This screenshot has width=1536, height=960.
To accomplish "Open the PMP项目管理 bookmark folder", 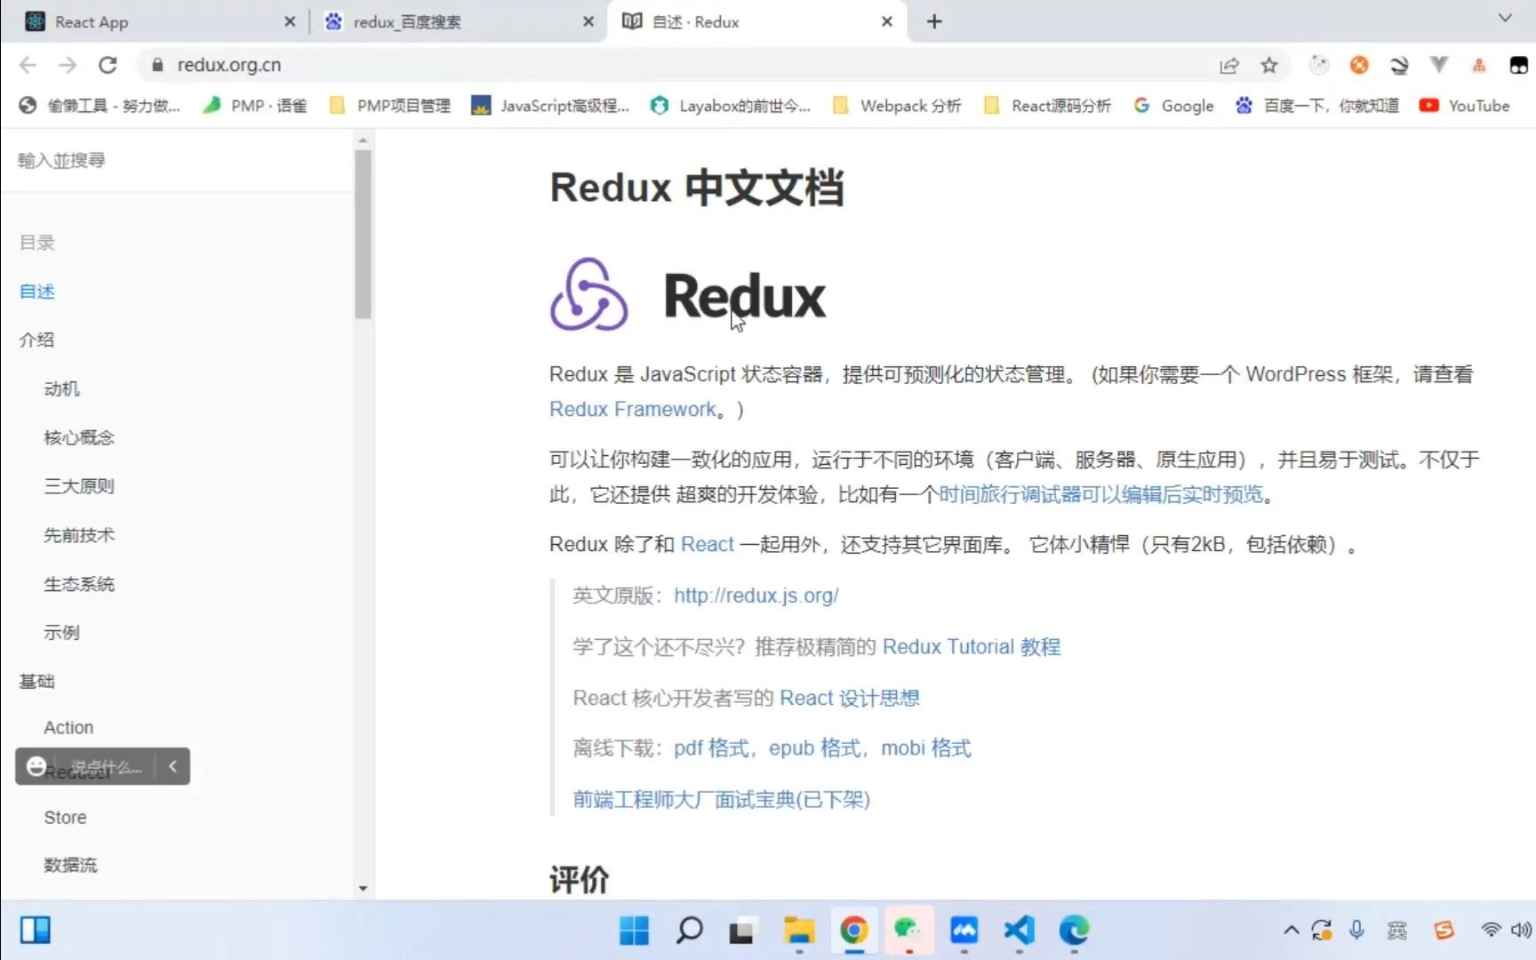I will point(389,106).
